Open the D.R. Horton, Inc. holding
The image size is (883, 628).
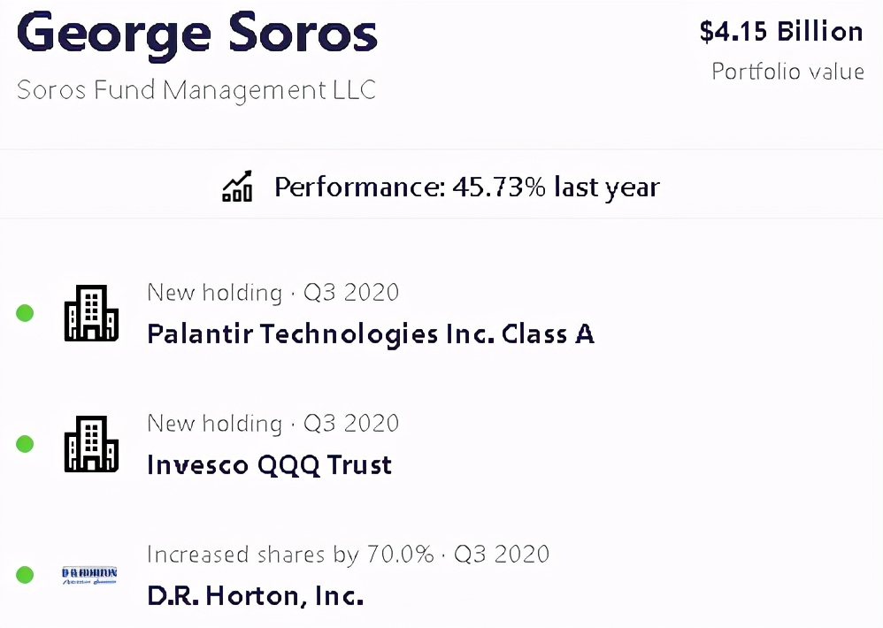coord(255,596)
